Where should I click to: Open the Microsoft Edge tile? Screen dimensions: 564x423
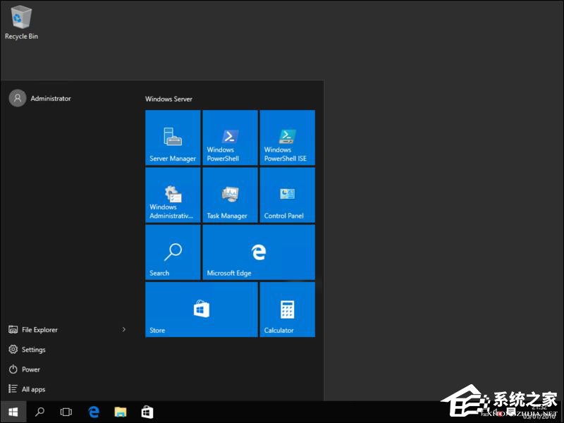pyautogui.click(x=258, y=252)
